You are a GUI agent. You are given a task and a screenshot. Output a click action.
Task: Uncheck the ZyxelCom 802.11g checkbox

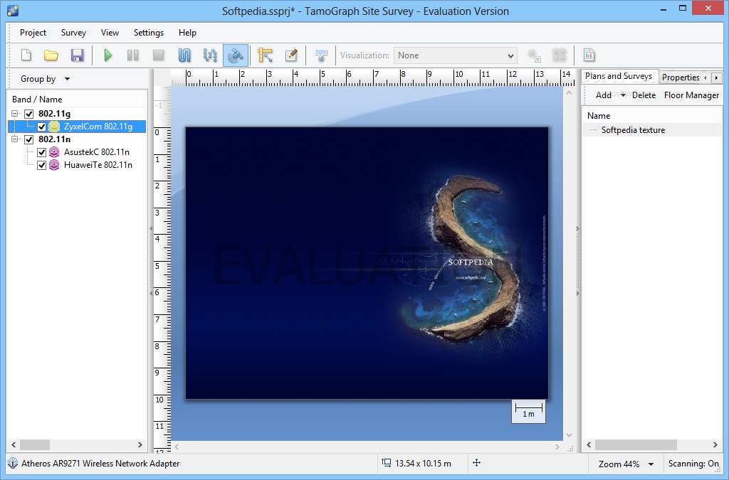(41, 127)
